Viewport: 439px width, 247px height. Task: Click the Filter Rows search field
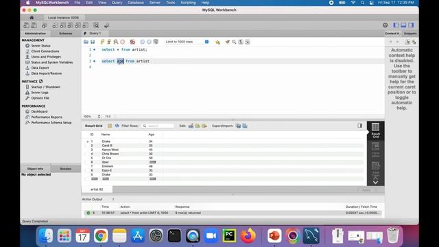[158, 126]
